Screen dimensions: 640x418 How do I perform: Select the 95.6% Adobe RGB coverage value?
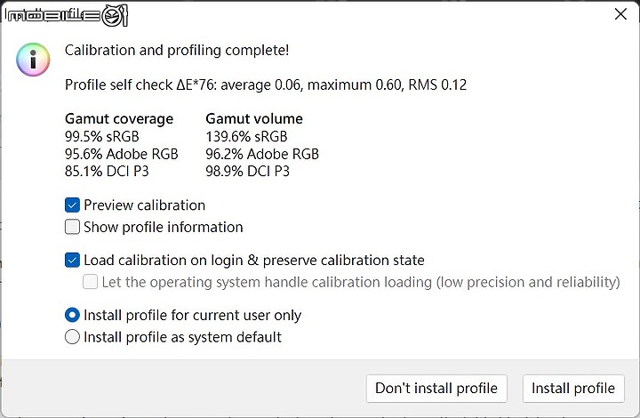[x=122, y=154]
